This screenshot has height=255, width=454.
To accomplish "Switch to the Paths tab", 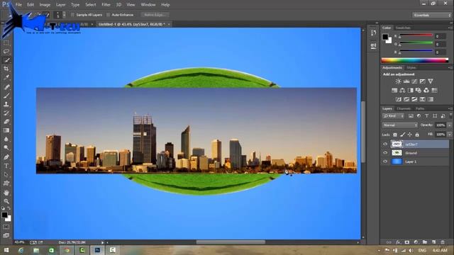I will [x=420, y=108].
